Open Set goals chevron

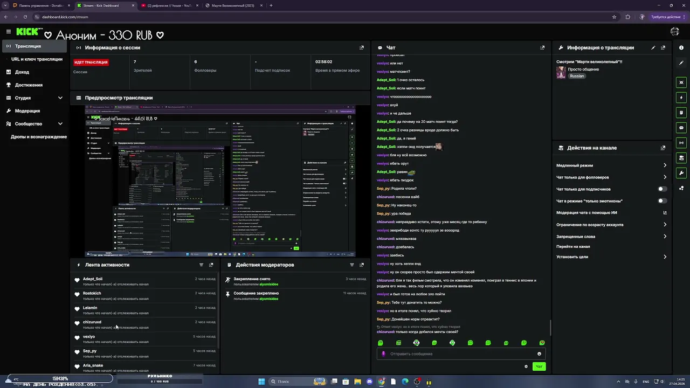665,257
